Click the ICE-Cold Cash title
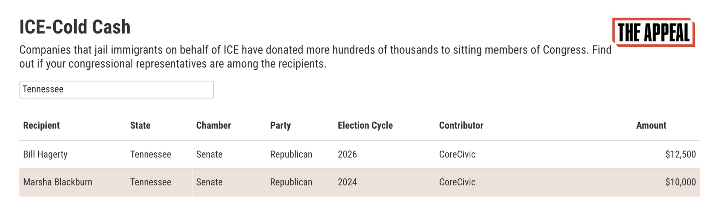Image resolution: width=704 pixels, height=204 pixels. pos(75,27)
